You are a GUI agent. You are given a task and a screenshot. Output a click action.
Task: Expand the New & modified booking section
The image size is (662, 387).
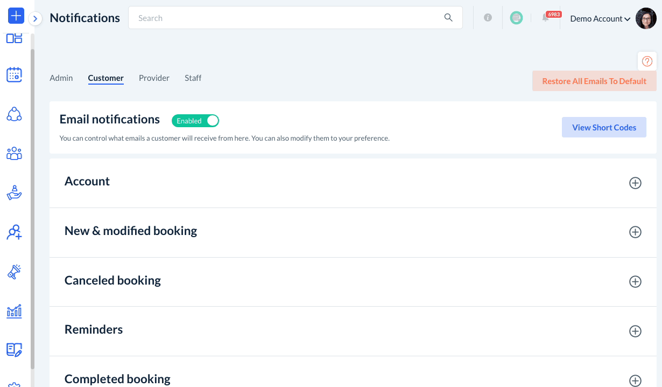(635, 232)
